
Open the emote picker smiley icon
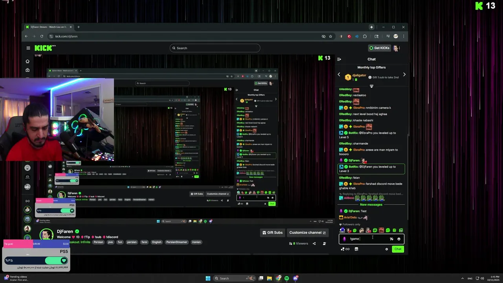[x=399, y=239]
